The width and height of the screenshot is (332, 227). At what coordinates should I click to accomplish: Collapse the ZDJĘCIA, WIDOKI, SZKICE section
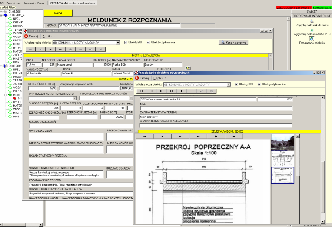coord(136,131)
